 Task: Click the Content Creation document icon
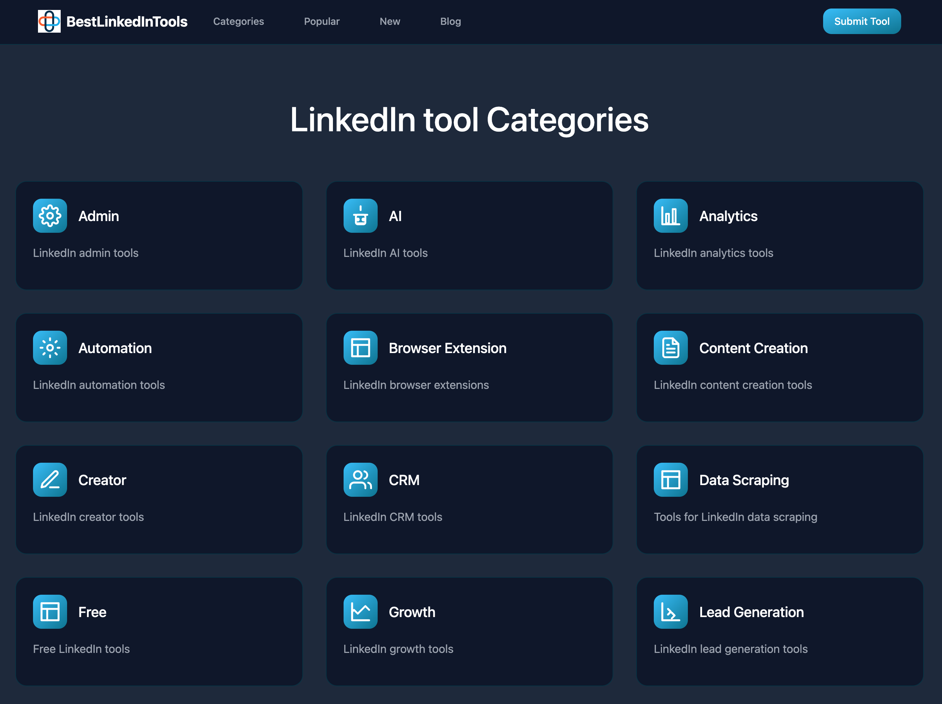670,348
